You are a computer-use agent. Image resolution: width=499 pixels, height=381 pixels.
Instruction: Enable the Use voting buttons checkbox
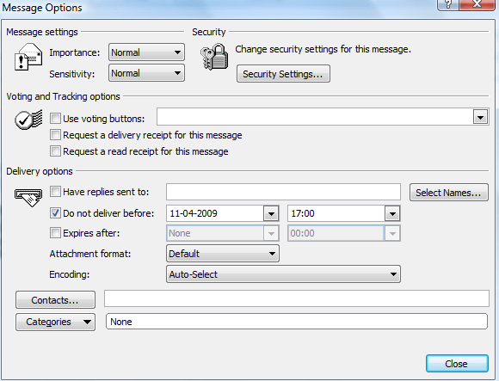pos(55,119)
